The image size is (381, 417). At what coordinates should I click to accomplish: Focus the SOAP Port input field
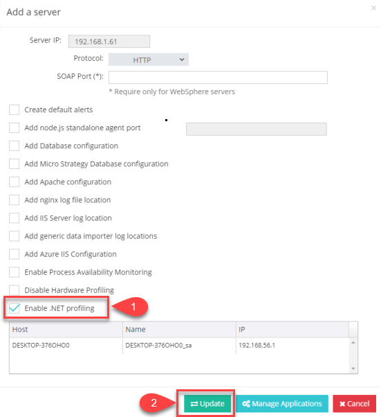(x=218, y=78)
